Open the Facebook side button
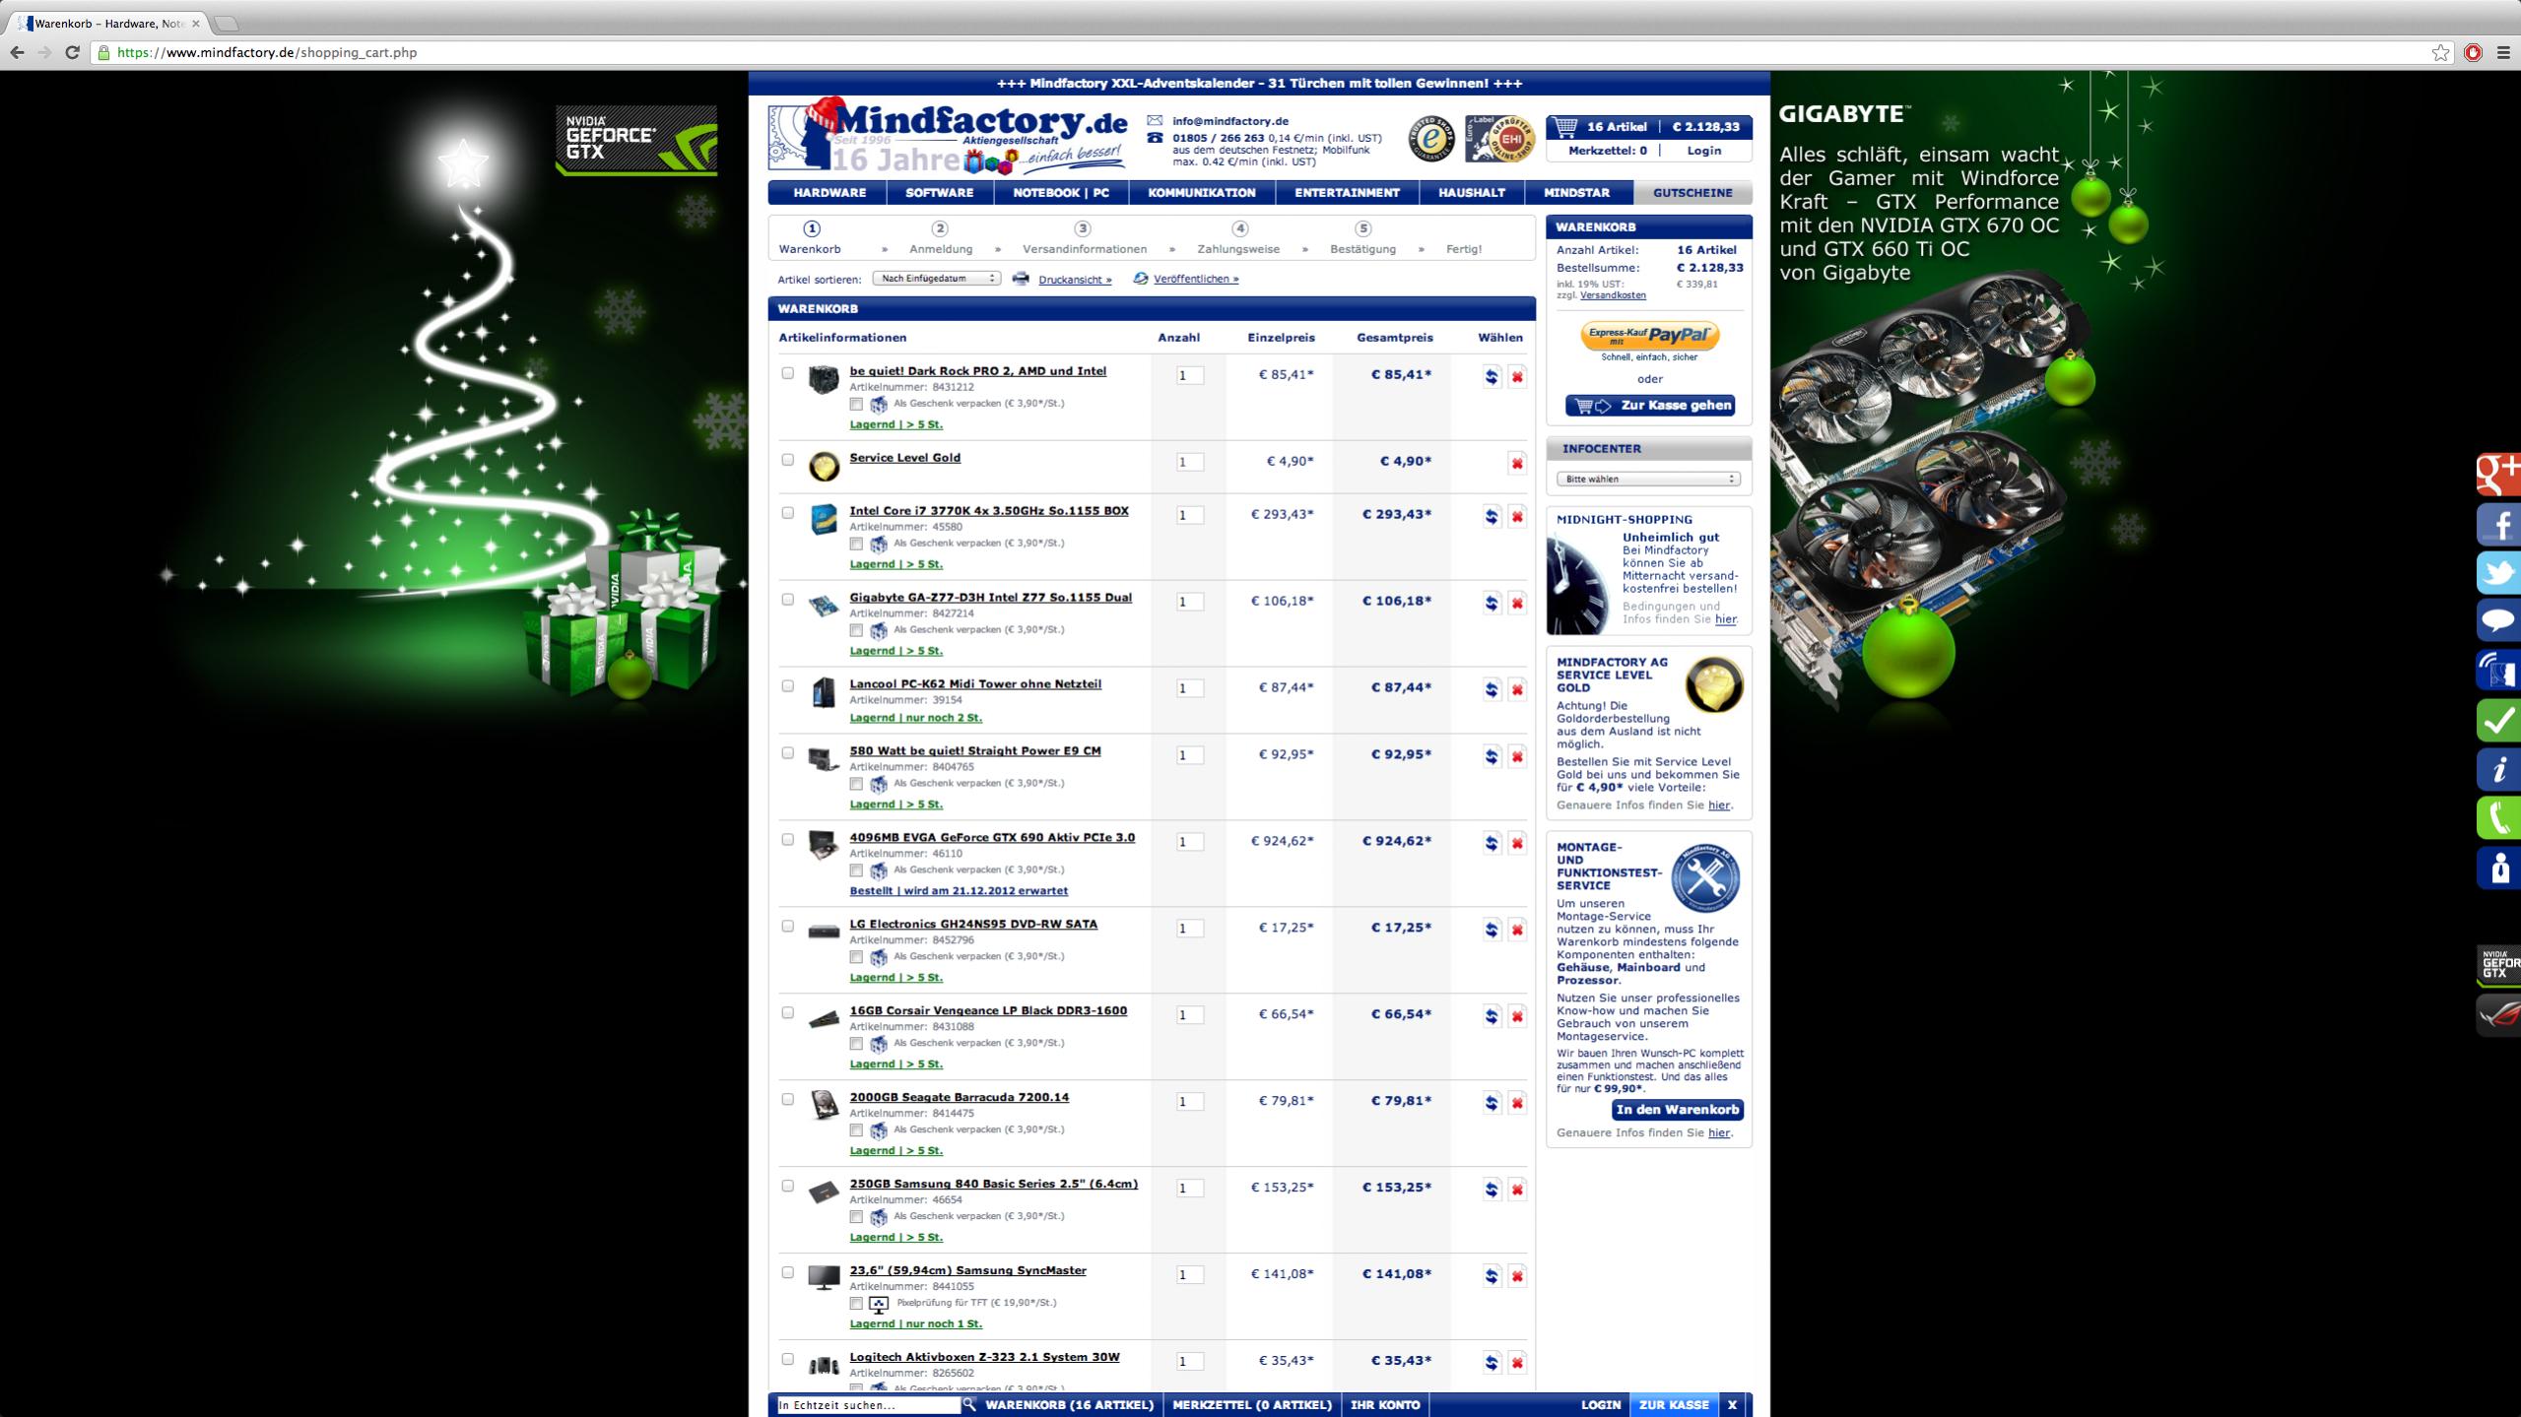This screenshot has height=1417, width=2521. pos(2498,523)
